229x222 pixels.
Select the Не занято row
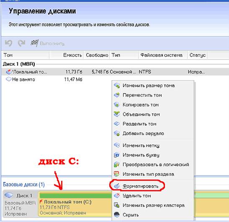coord(115,79)
